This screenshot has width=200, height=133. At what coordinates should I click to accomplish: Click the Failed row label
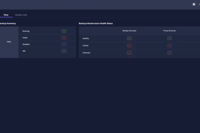[x=25, y=38]
